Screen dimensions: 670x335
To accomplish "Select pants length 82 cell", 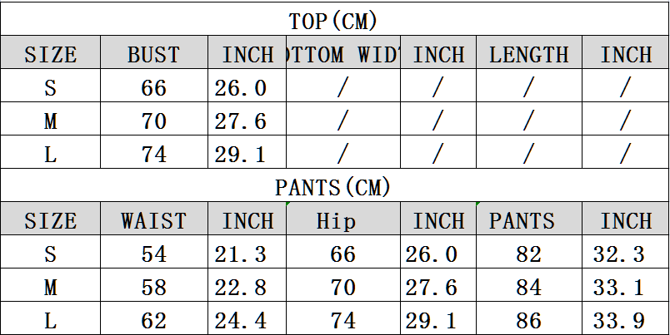I will tap(529, 252).
